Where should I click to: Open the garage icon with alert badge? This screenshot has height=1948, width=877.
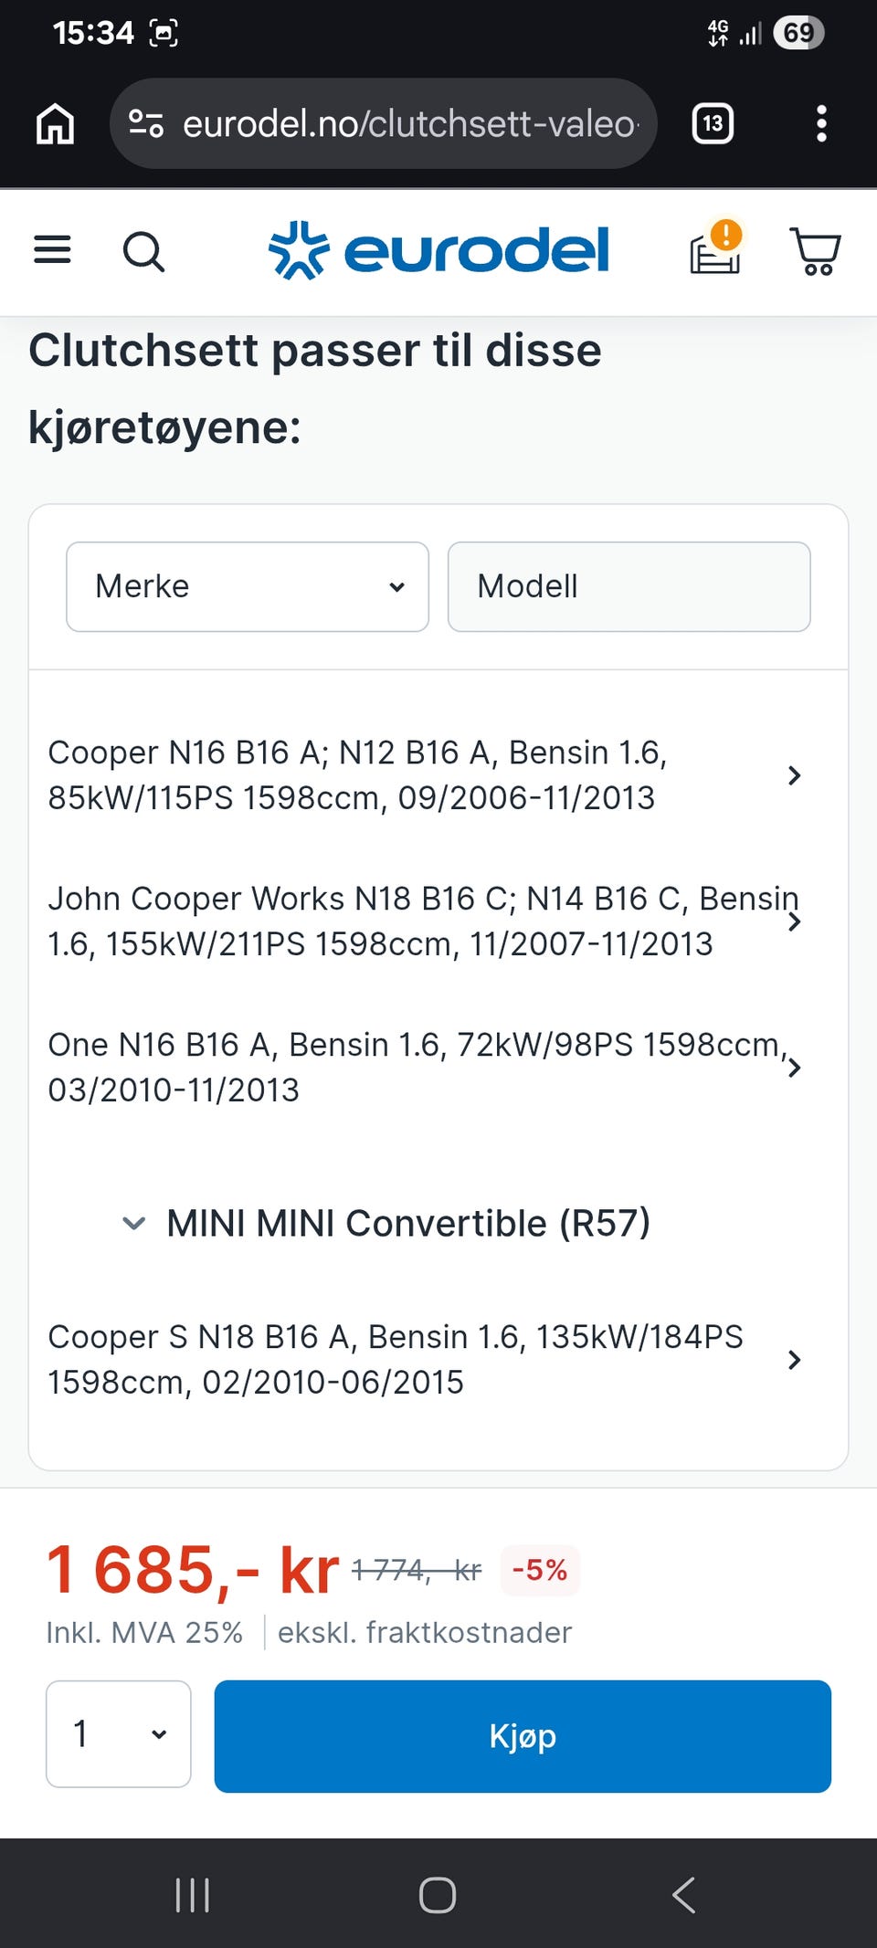pos(715,248)
